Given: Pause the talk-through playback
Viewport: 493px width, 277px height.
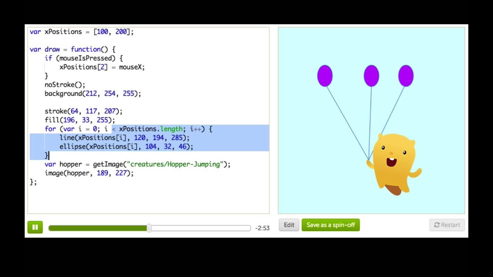Looking at the screenshot, I should [35, 227].
